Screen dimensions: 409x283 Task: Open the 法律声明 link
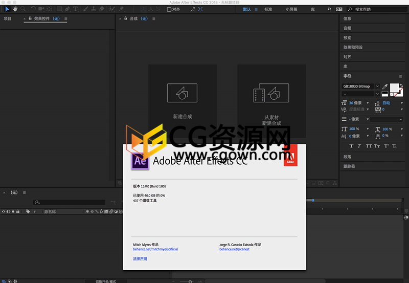pos(140,258)
